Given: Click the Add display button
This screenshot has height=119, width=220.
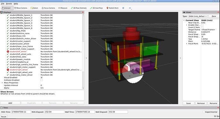Looking at the screenshot, I should point(10,103).
